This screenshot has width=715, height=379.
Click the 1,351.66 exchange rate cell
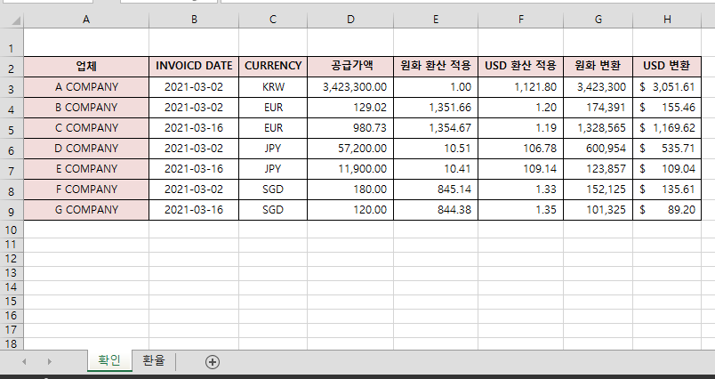[436, 108]
